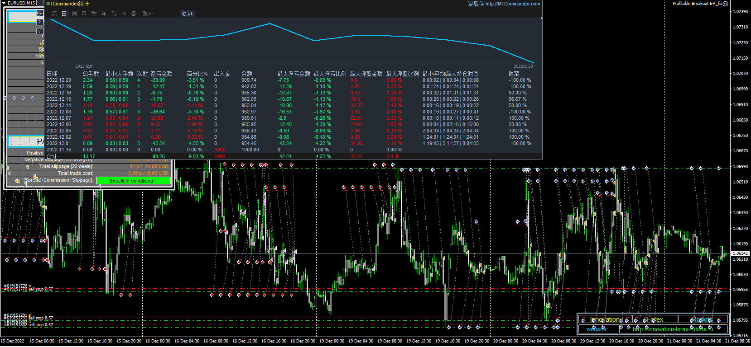Image resolution: width=751 pixels, height=347 pixels.
Task: Click 1000.00 balance in 2022.11.15 row
Action: pyautogui.click(x=250, y=150)
